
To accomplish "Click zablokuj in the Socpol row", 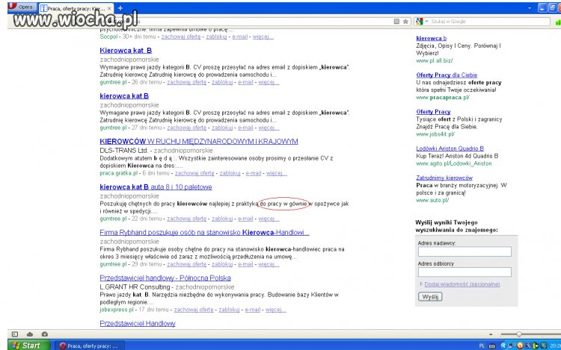I will tap(216, 37).
